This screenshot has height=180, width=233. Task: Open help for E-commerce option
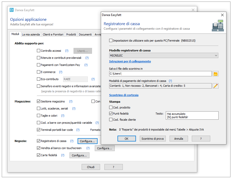tap(61, 72)
